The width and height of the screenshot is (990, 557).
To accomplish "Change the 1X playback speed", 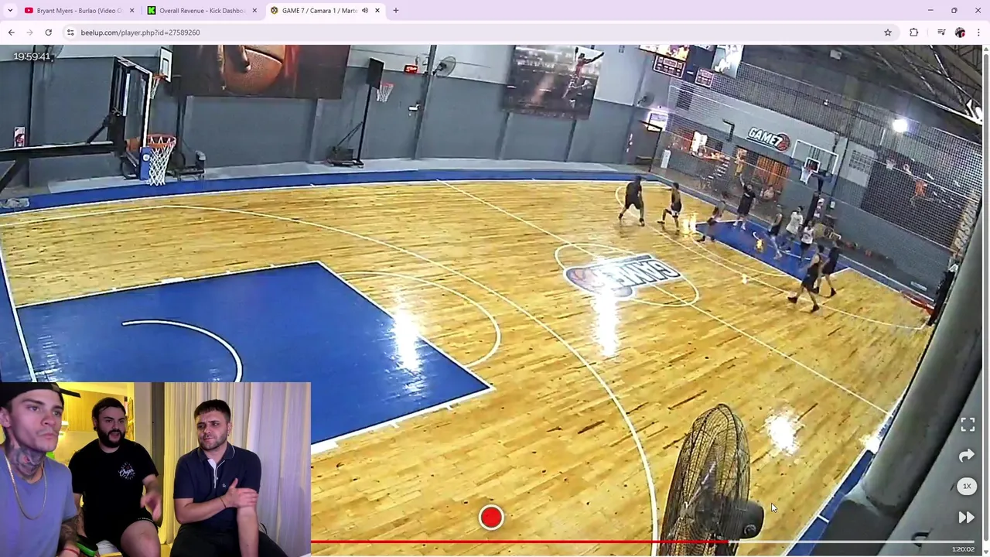I will click(x=967, y=487).
